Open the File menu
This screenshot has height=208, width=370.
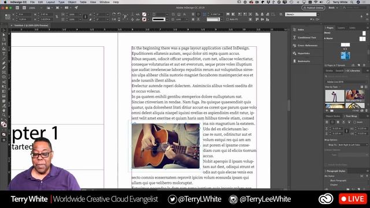point(32,2)
